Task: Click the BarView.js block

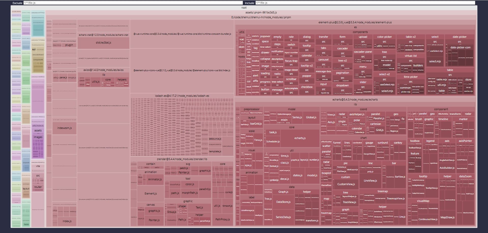Action: click(400, 177)
